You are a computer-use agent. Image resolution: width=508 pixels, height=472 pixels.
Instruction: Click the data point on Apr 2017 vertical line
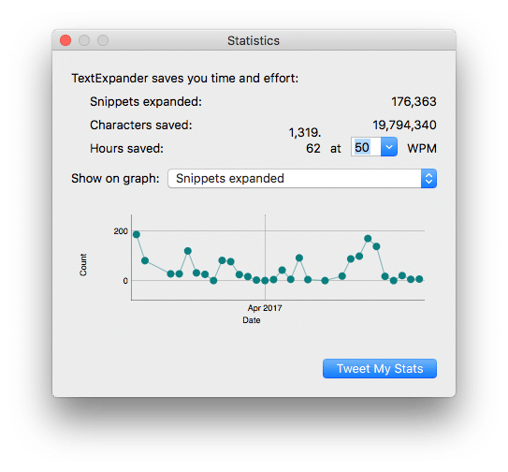tap(265, 281)
